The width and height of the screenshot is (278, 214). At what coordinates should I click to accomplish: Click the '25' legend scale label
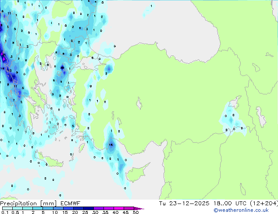click(x=85, y=212)
